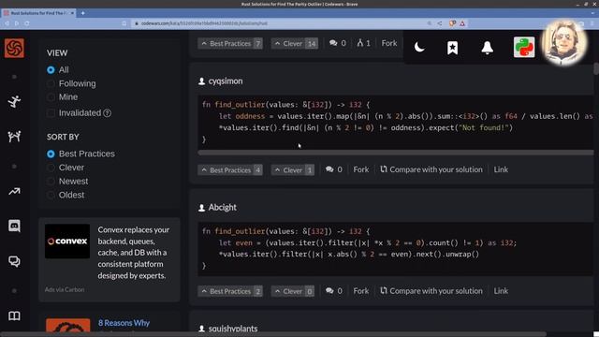Click browser reload icon
The width and height of the screenshot is (599, 337).
[x=27, y=23]
